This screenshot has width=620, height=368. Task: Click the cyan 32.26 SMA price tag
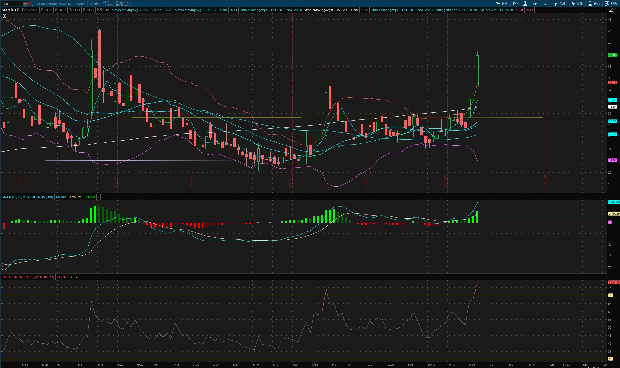click(x=613, y=100)
